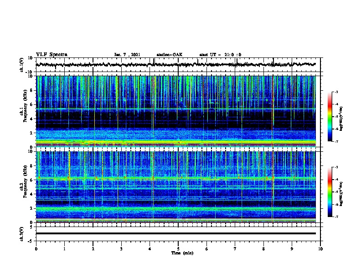The image size is (361, 279).
Task: Click the ch.2 colorbar "log(PSD)" label
Action: pos(341,194)
